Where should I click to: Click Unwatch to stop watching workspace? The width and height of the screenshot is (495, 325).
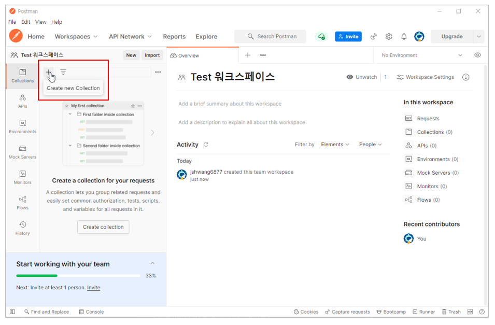pos(361,77)
